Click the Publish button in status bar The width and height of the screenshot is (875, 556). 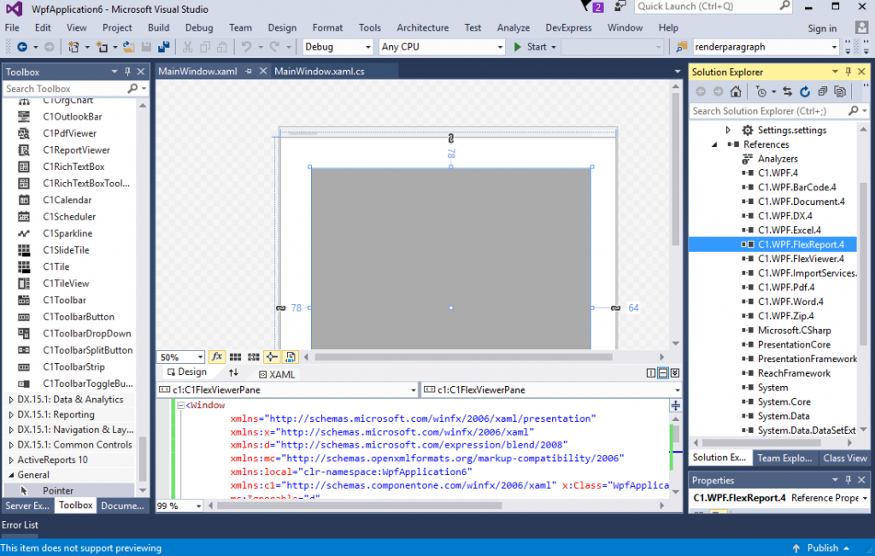point(822,548)
